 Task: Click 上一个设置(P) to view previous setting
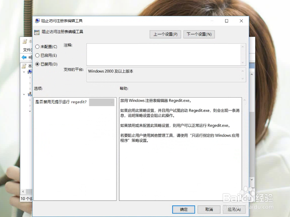(165, 34)
